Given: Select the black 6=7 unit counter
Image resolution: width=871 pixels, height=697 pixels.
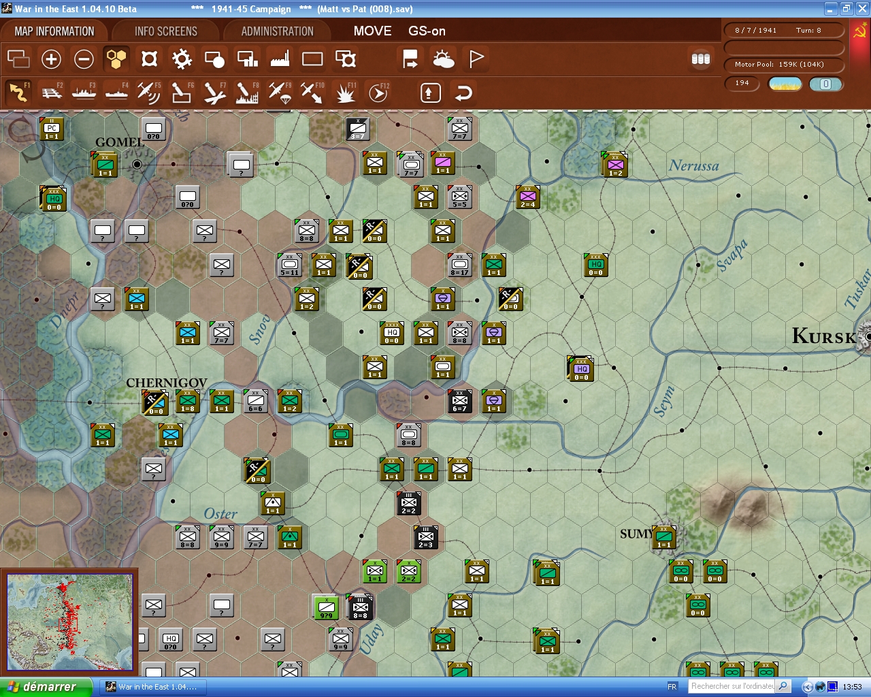Looking at the screenshot, I should [460, 401].
